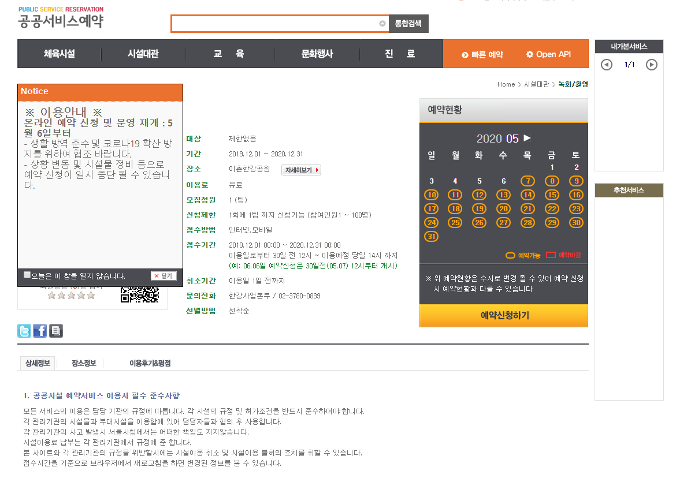Open the Open API link

point(549,54)
